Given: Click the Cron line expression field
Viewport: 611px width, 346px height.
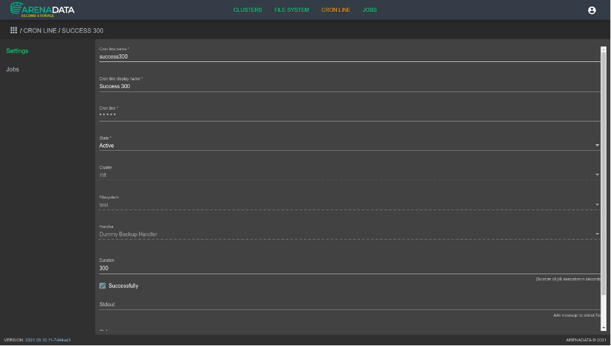Looking at the screenshot, I should coord(349,116).
